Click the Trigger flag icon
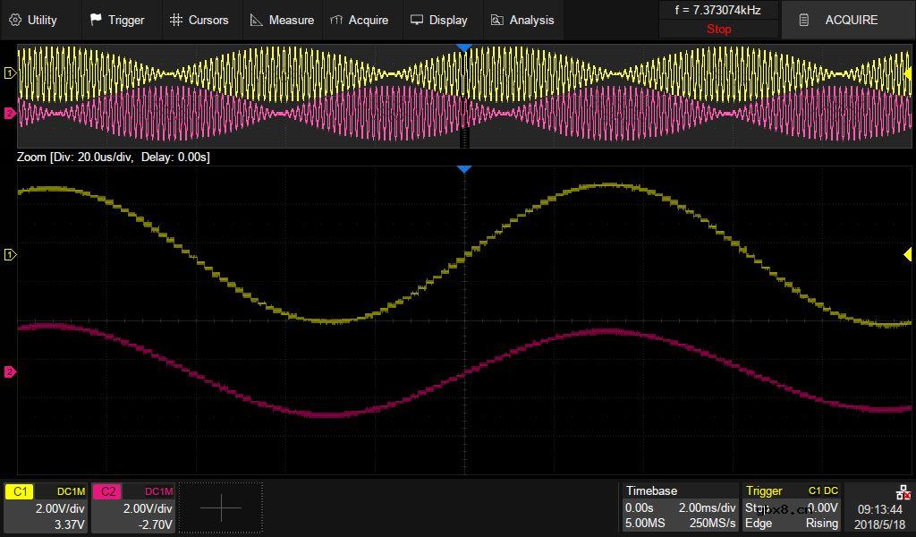 tap(96, 20)
